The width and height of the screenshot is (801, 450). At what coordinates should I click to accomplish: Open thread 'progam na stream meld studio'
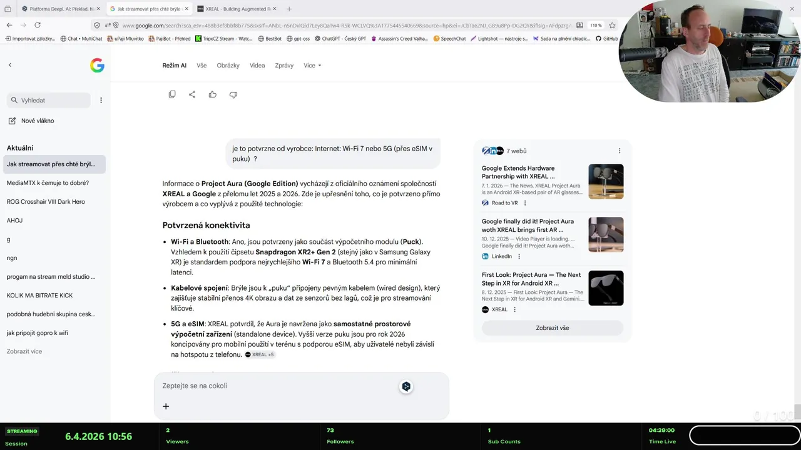tap(53, 276)
